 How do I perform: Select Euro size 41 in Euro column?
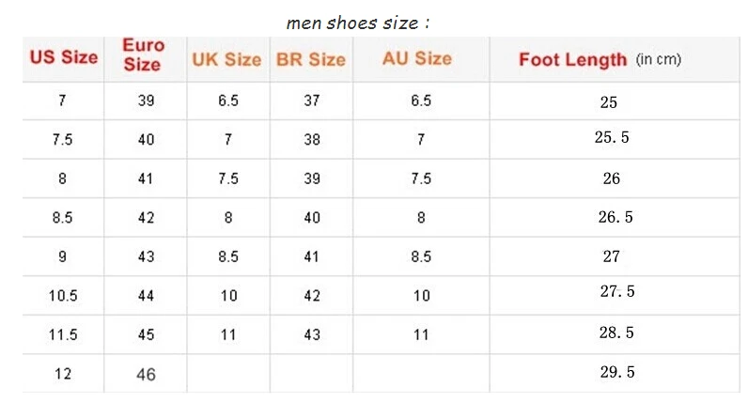146,178
